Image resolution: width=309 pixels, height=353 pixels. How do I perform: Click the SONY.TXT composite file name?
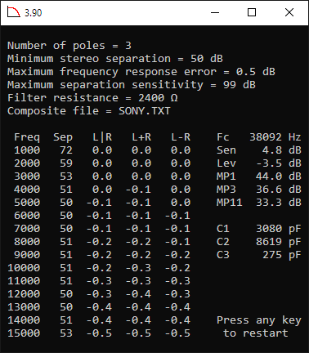[145, 111]
